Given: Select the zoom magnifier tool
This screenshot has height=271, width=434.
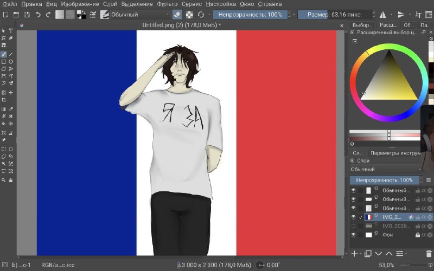Looking at the screenshot, I should point(4,180).
